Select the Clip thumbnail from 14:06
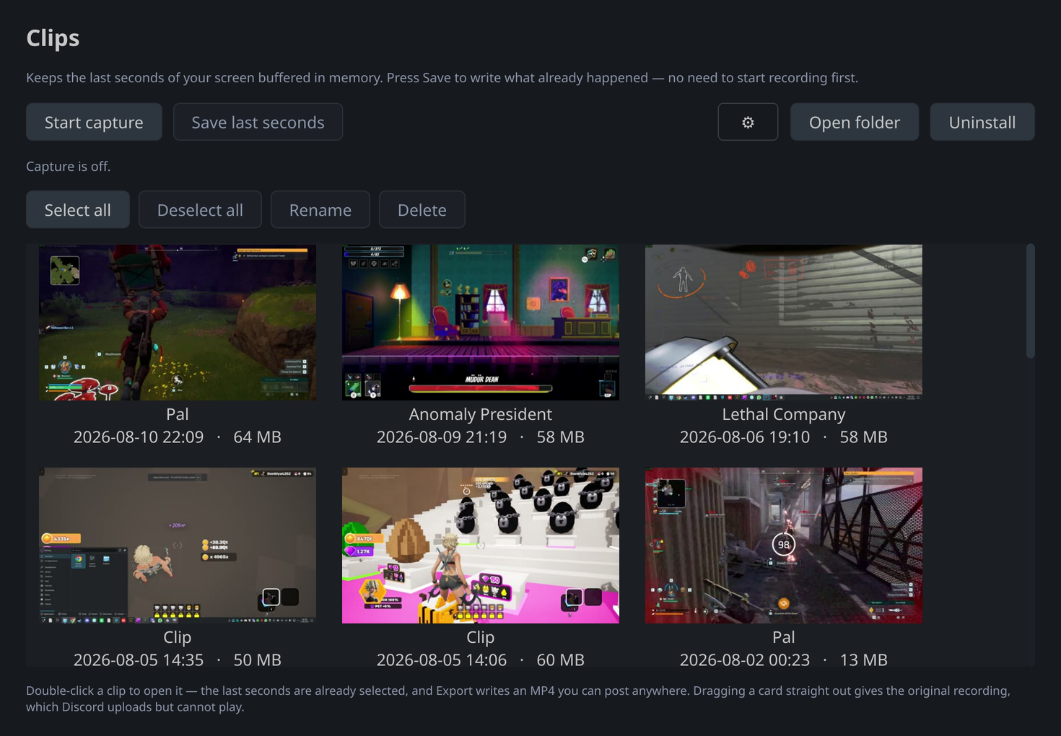 (481, 546)
